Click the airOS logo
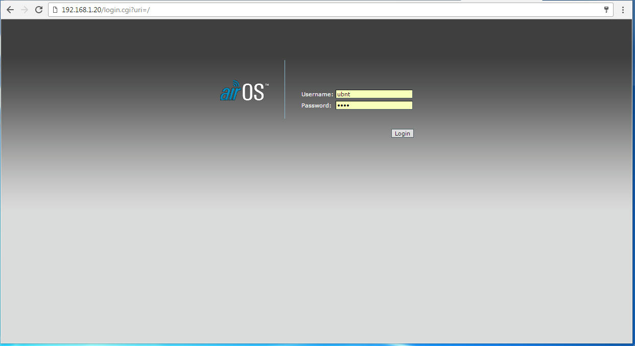 click(245, 91)
